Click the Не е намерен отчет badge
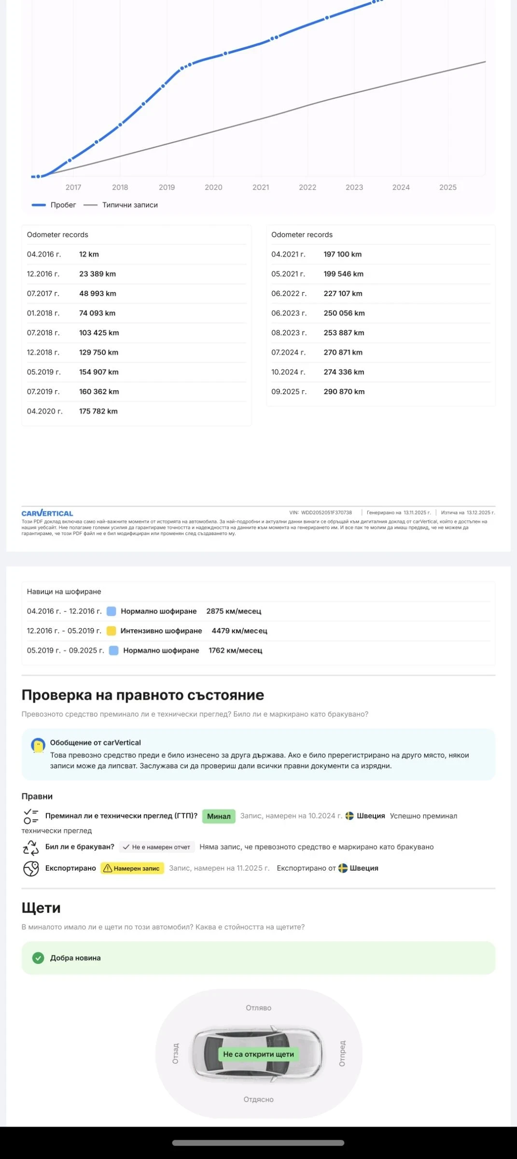Screen dimensions: 517x1159 click(157, 847)
